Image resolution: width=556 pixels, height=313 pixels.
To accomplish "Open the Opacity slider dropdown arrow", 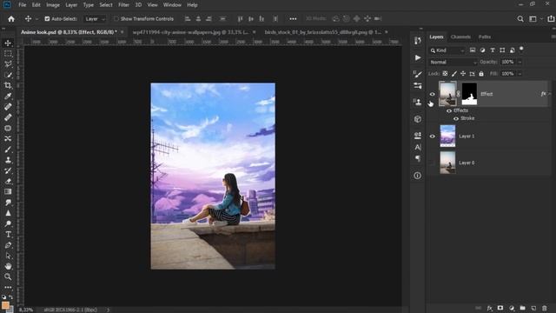I will pyautogui.click(x=520, y=62).
